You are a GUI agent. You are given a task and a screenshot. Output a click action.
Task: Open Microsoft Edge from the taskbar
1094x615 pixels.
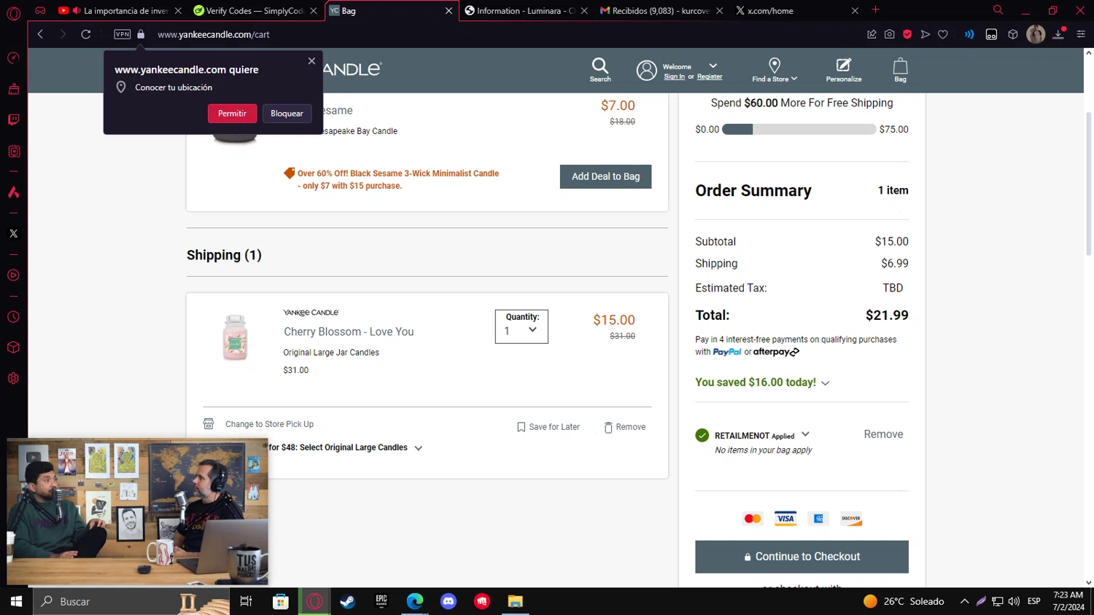point(415,601)
